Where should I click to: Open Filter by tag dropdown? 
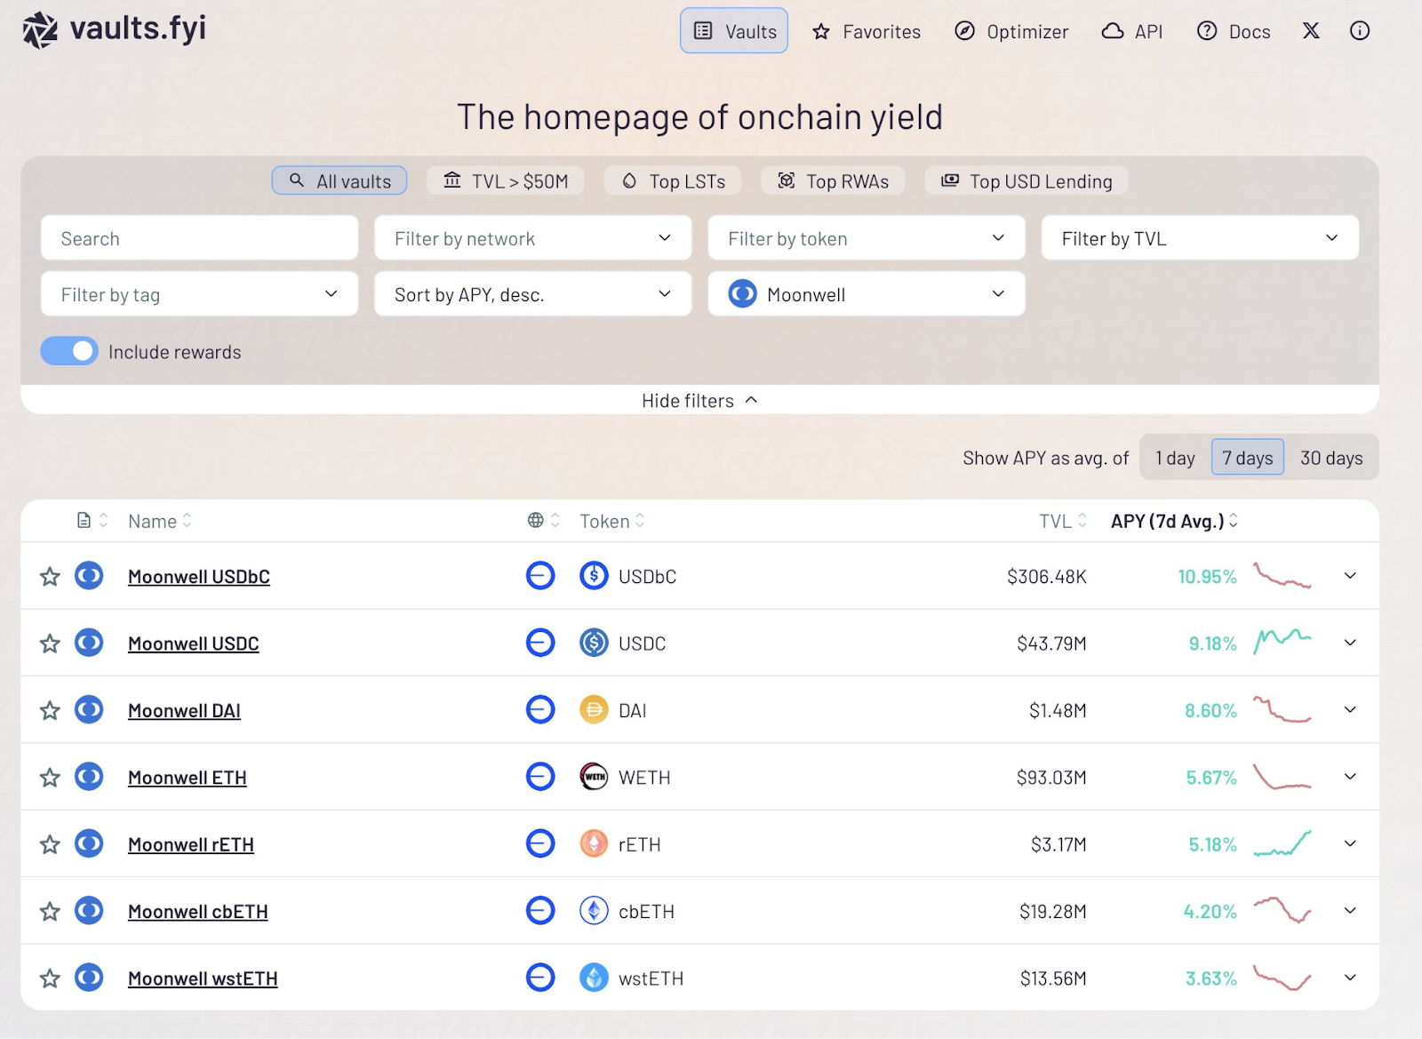(199, 294)
